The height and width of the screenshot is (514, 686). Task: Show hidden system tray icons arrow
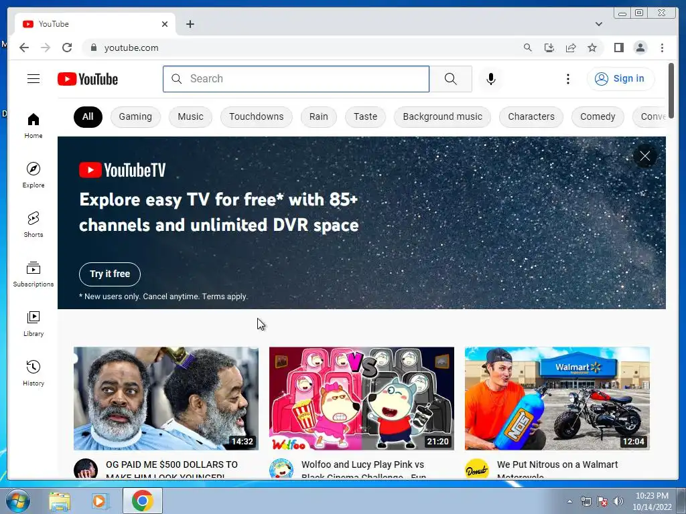pos(569,501)
